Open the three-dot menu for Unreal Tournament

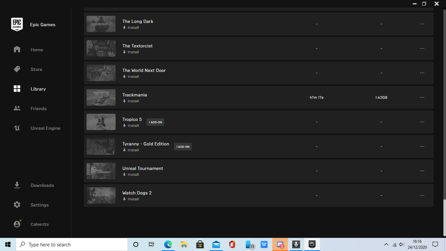click(x=422, y=171)
